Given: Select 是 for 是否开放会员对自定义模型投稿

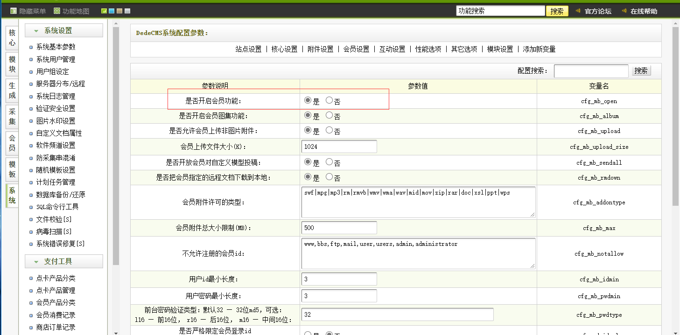Looking at the screenshot, I should tap(308, 162).
